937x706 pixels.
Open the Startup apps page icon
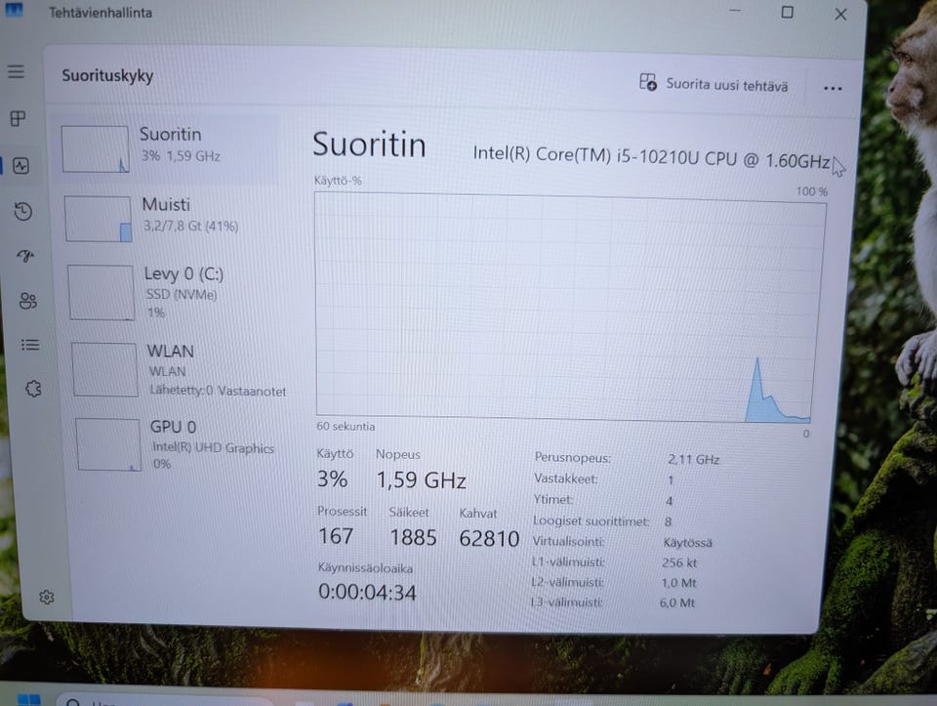[x=25, y=256]
